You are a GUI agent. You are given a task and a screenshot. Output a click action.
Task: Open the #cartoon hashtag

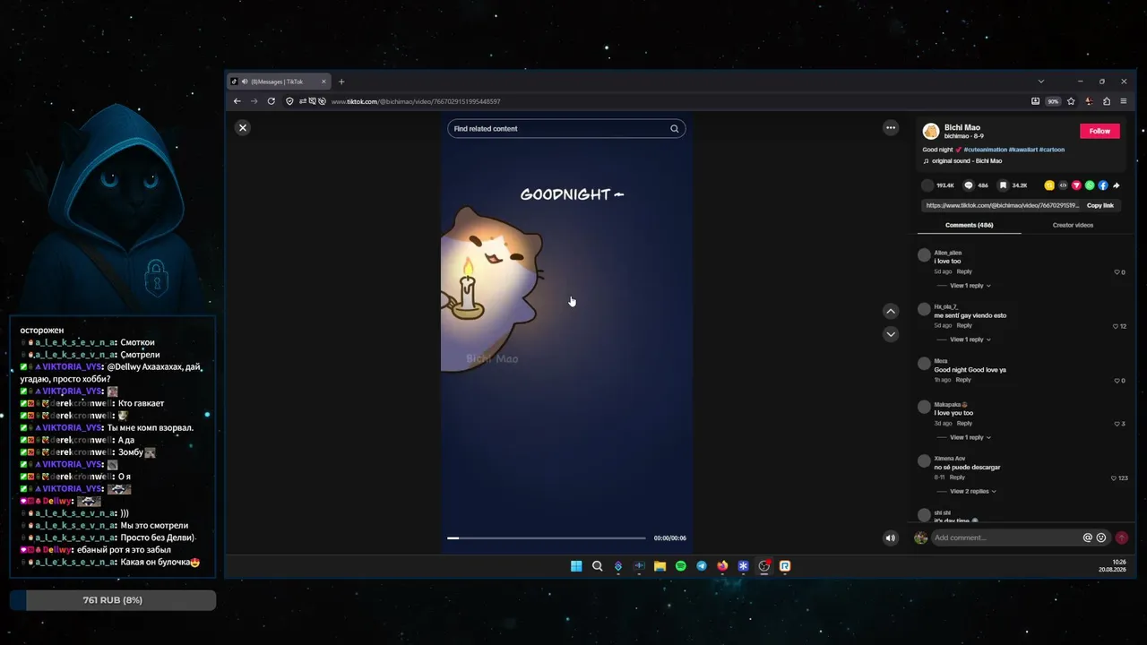(x=1054, y=150)
